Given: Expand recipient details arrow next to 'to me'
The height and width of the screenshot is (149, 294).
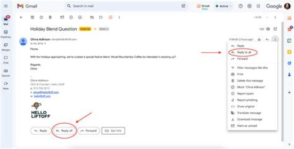Looking at the screenshot, I should pyautogui.click(x=45, y=44).
